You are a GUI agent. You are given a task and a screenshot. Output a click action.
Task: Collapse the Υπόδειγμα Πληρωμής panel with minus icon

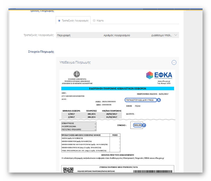click(174, 62)
